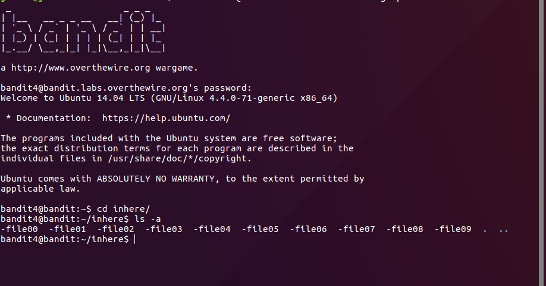The width and height of the screenshot is (546, 286).
Task: Click on -file02 file name
Action: pos(116,229)
